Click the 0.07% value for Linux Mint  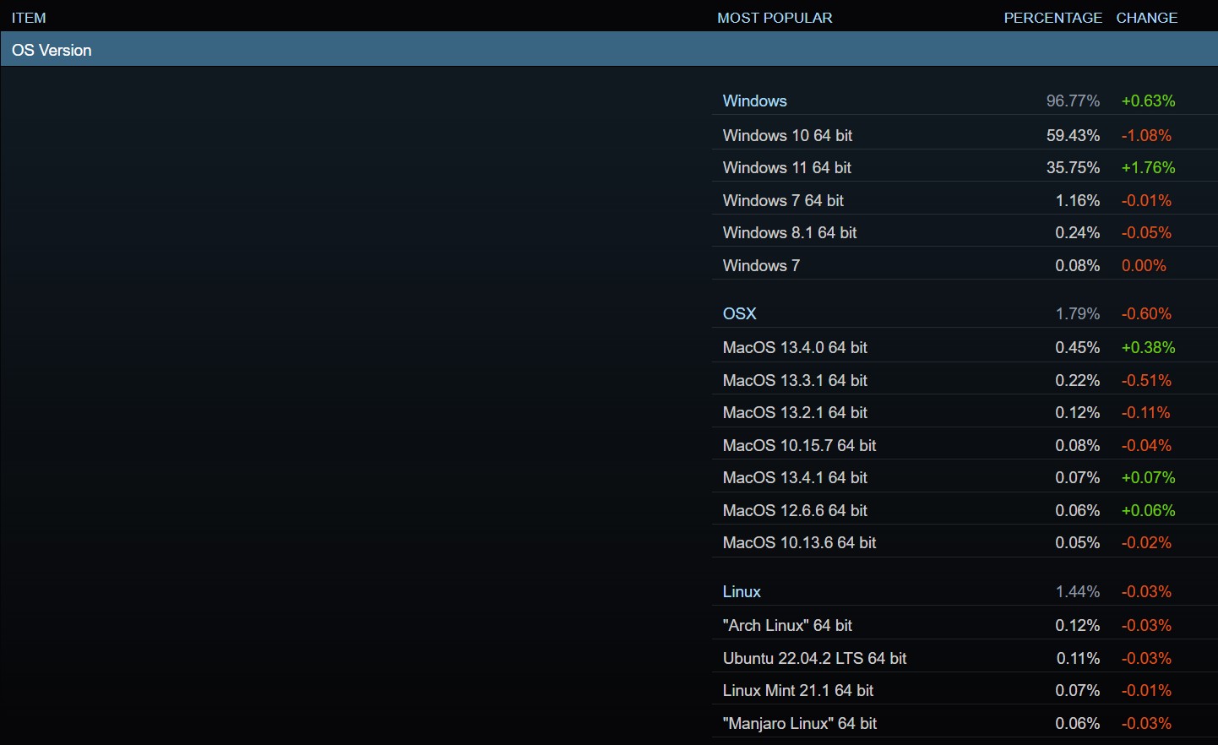pyautogui.click(x=1077, y=690)
